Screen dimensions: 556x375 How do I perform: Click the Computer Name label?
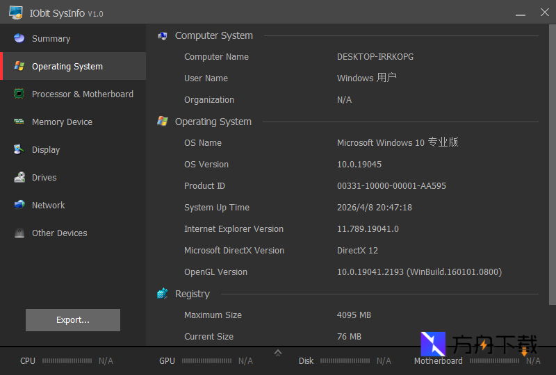pyautogui.click(x=216, y=57)
